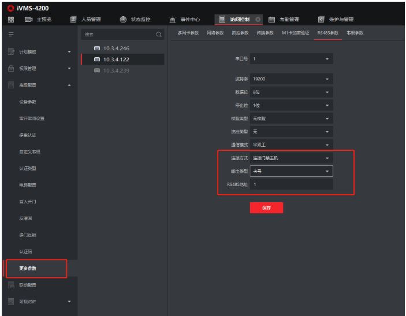Open the output type (输出类型) dropdown
Screen dimensions: 406x316
(x=291, y=171)
